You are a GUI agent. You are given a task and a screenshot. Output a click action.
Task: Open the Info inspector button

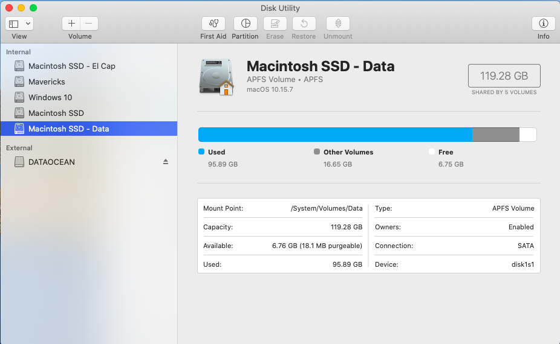(x=543, y=24)
